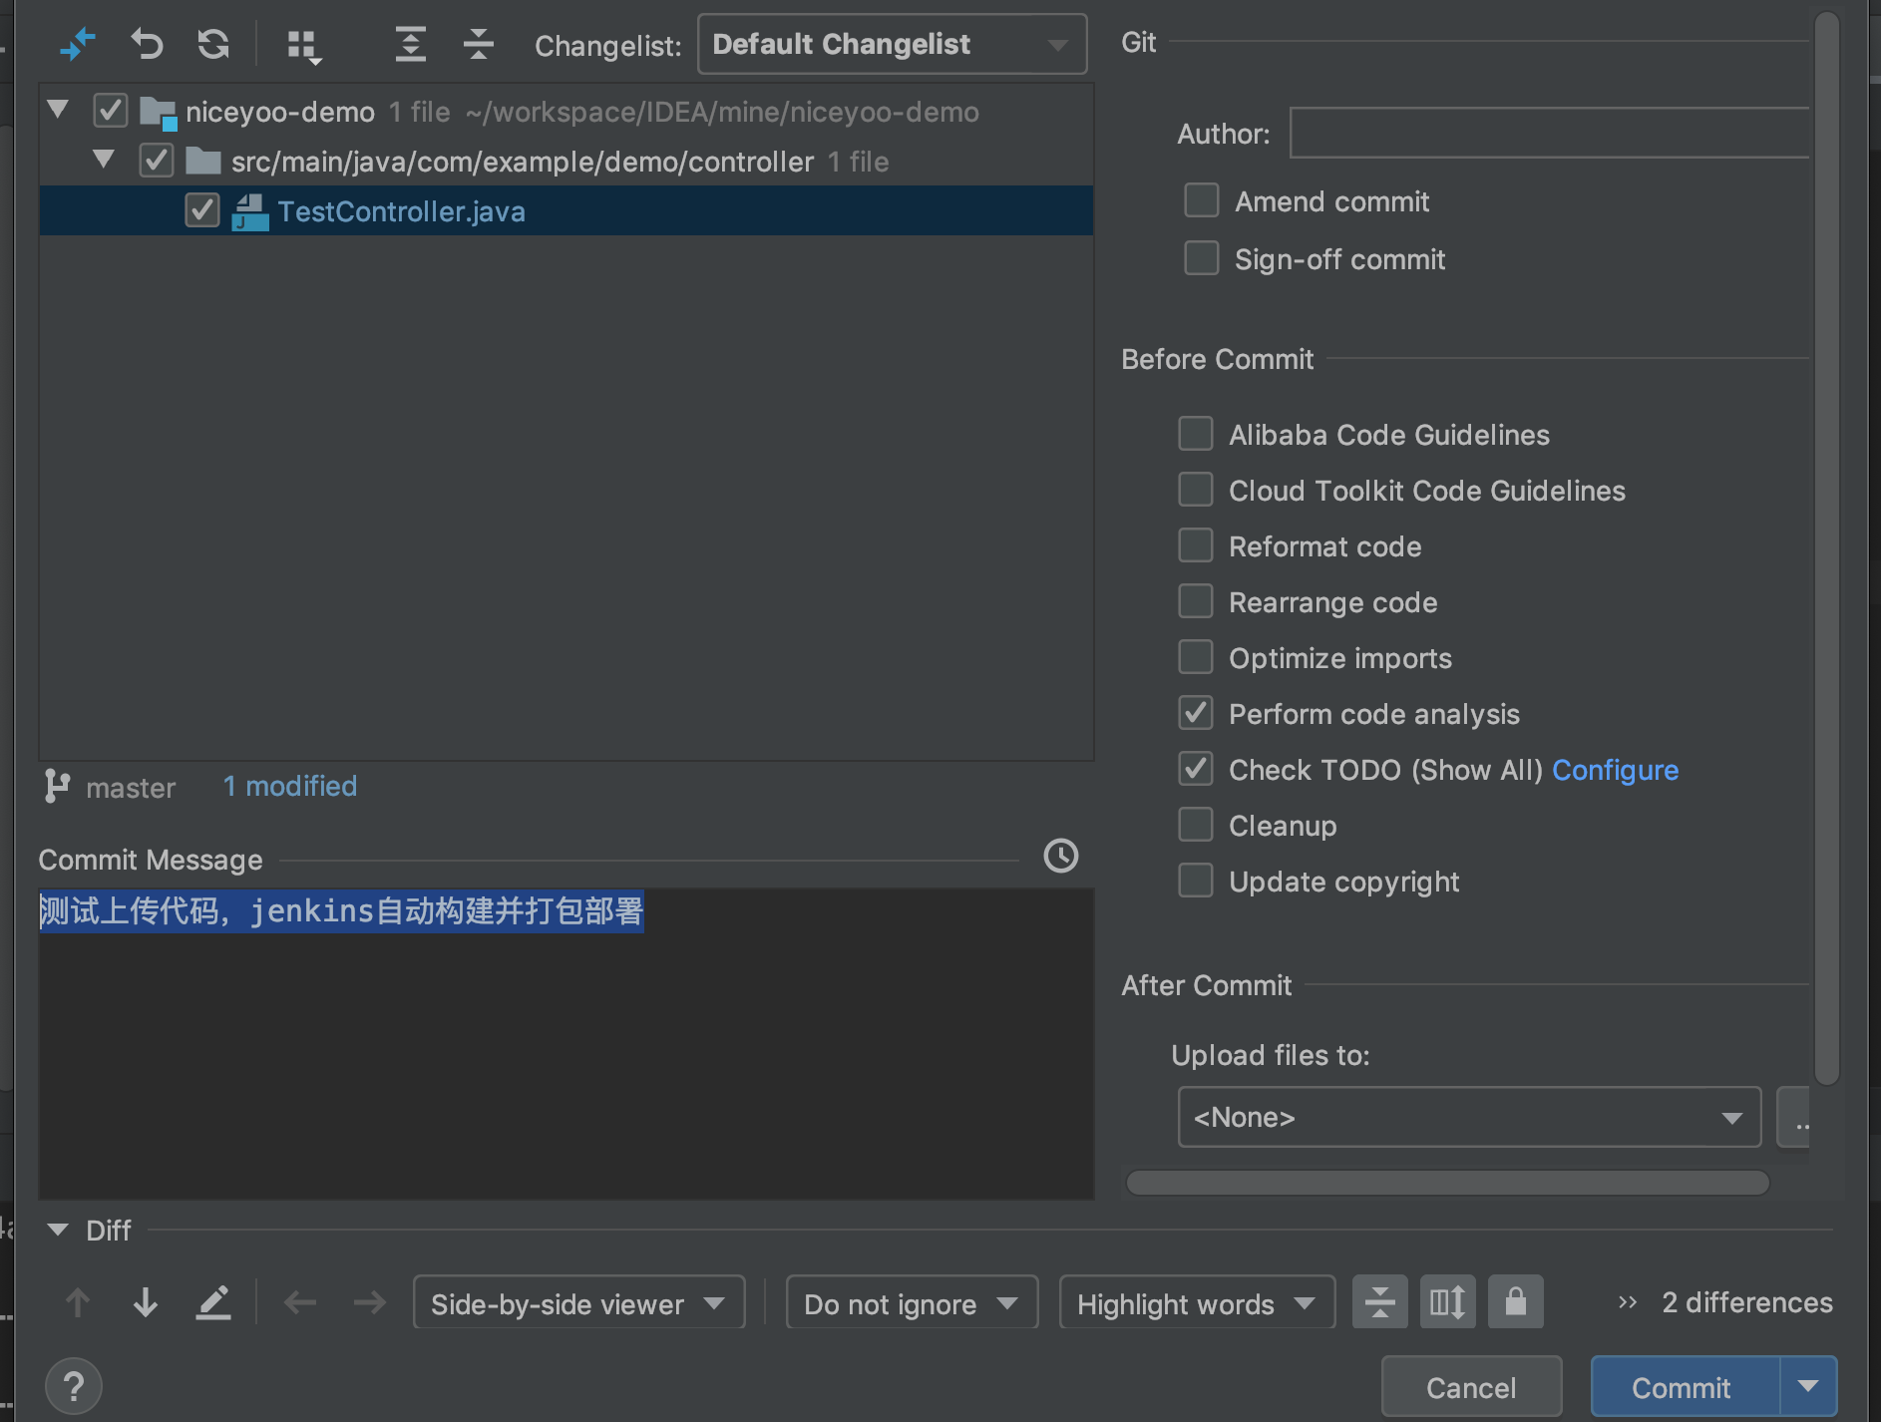Click the pencil edit source icon
The width and height of the screenshot is (1881, 1422).
click(x=212, y=1302)
